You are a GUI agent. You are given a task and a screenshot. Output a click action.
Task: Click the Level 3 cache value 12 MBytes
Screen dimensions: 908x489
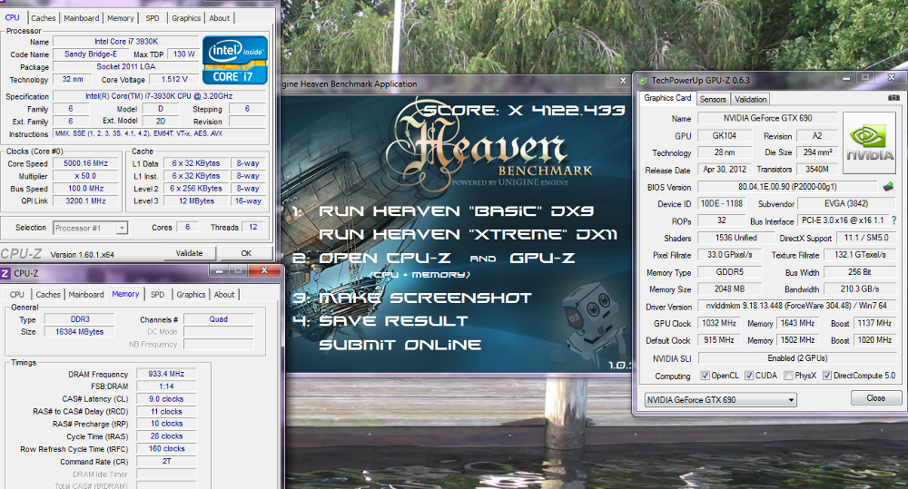pyautogui.click(x=196, y=200)
